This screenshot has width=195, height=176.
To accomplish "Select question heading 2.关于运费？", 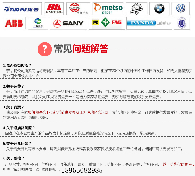I will coord(14,86).
